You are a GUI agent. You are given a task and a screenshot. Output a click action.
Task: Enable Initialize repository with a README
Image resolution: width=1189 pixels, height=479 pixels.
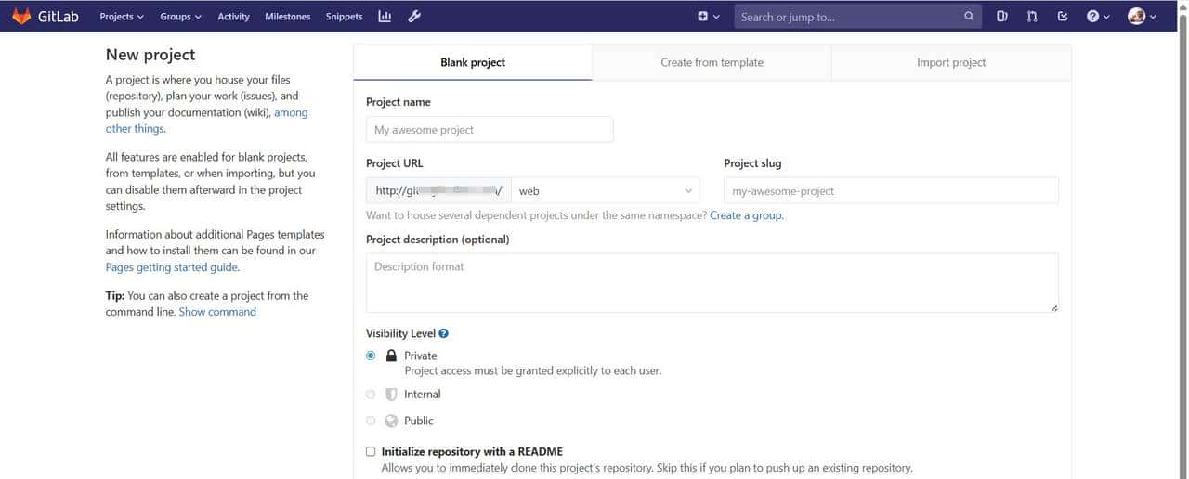point(371,451)
